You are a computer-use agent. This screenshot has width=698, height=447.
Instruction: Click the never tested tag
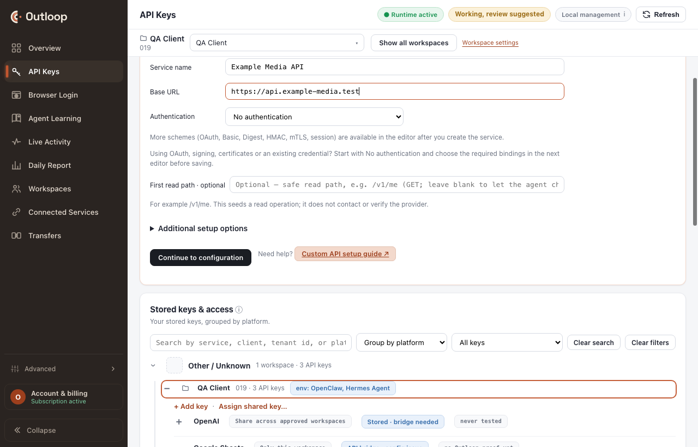[481, 421]
